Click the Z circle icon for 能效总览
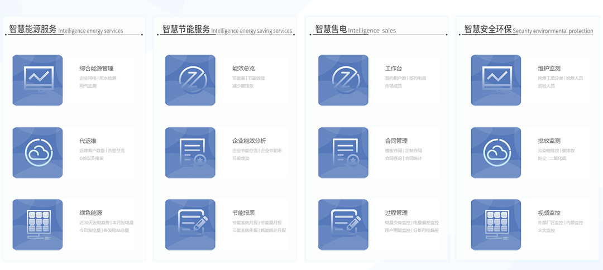This screenshot has width=603, height=270. pos(190,80)
